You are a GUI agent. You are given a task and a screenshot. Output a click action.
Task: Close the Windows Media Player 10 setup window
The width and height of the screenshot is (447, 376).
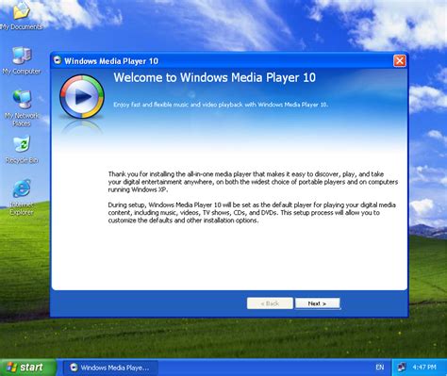point(400,60)
